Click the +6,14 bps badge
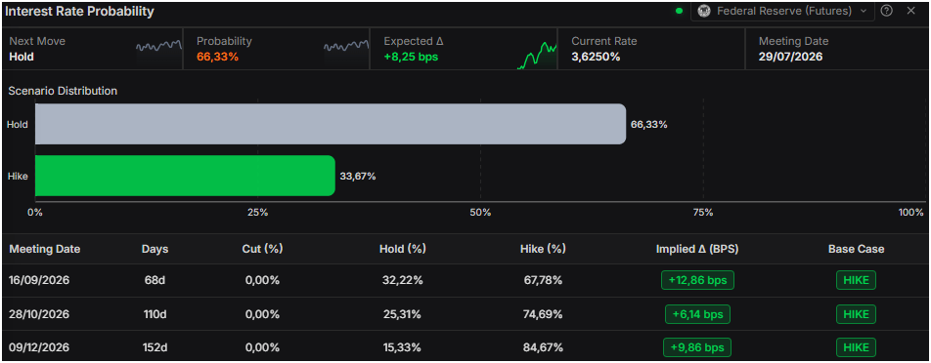Viewport: 931px width, 363px height. pyautogui.click(x=697, y=314)
